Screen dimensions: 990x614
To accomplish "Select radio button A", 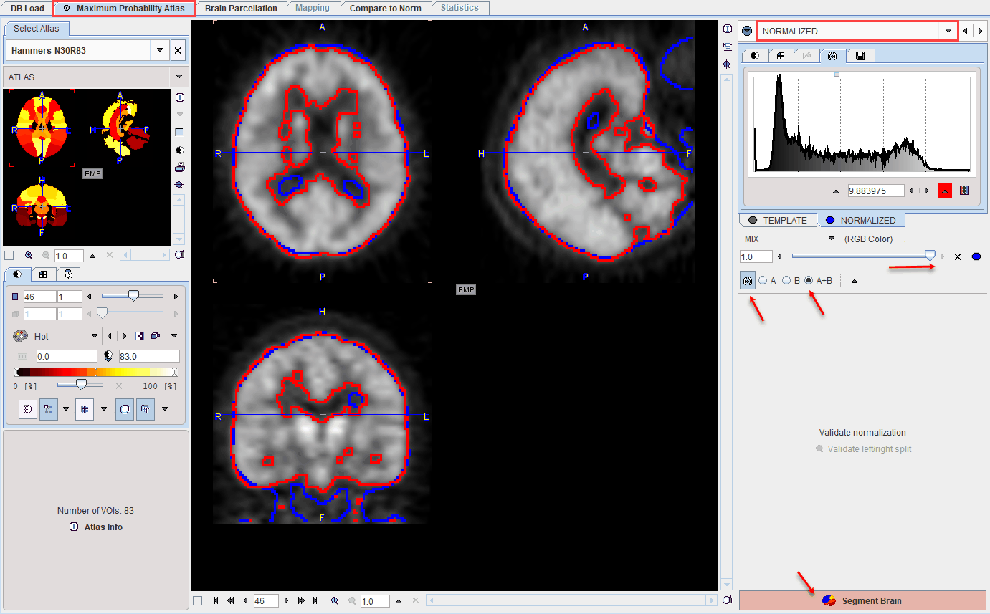I will [x=763, y=281].
